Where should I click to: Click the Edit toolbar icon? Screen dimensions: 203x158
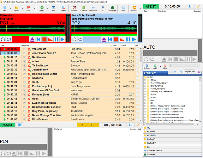53,9
